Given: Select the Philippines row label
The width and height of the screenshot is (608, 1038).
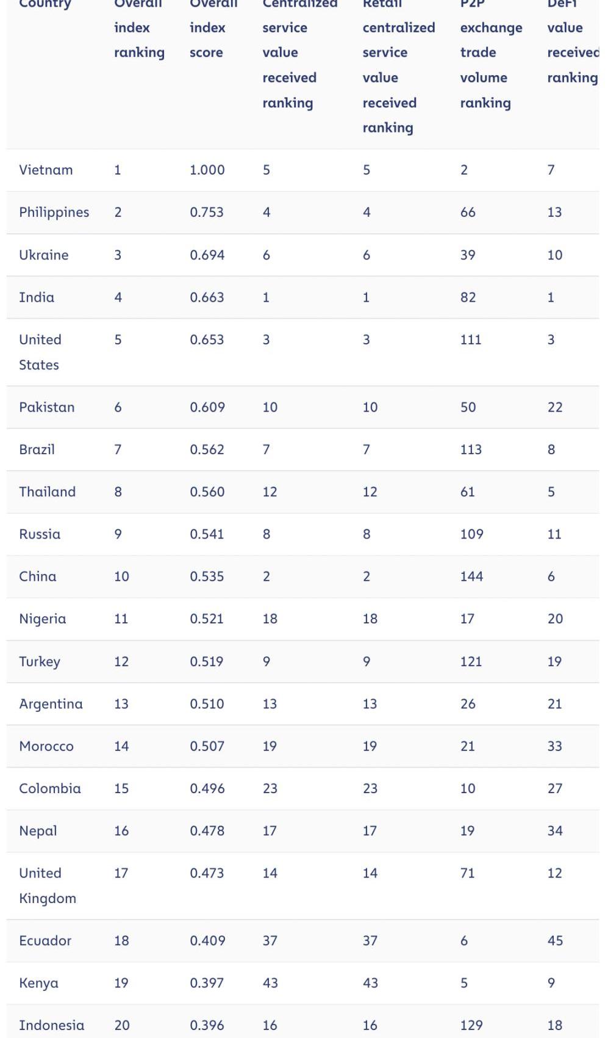Looking at the screenshot, I should coord(54,212).
